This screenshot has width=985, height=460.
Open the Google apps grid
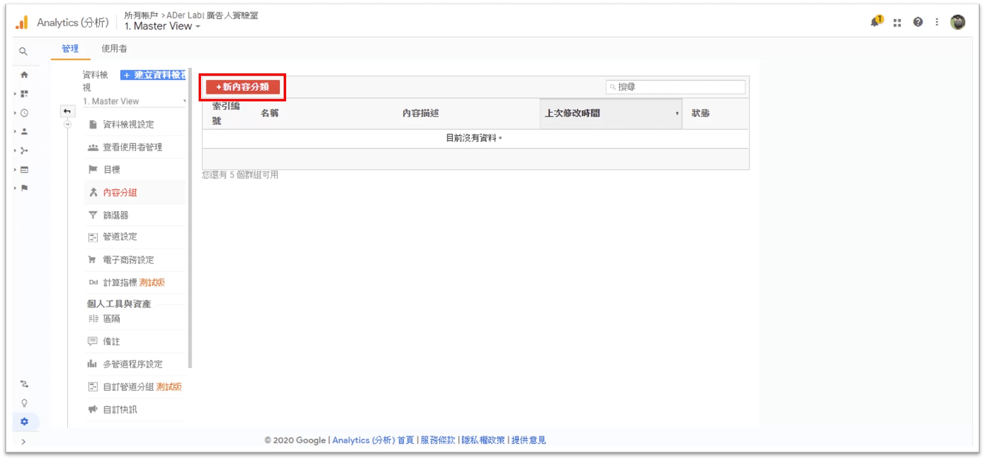897,23
